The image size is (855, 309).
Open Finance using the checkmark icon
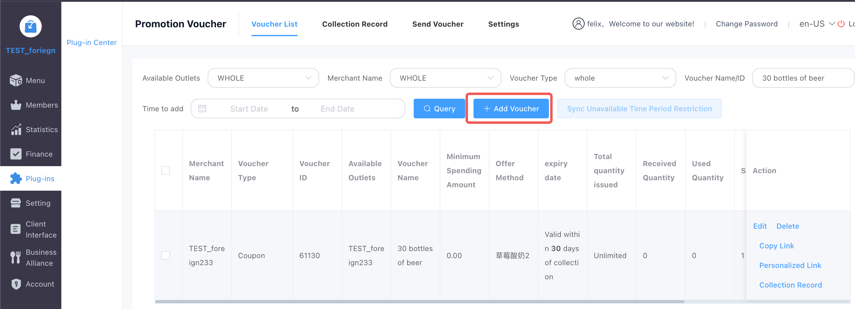tap(16, 154)
